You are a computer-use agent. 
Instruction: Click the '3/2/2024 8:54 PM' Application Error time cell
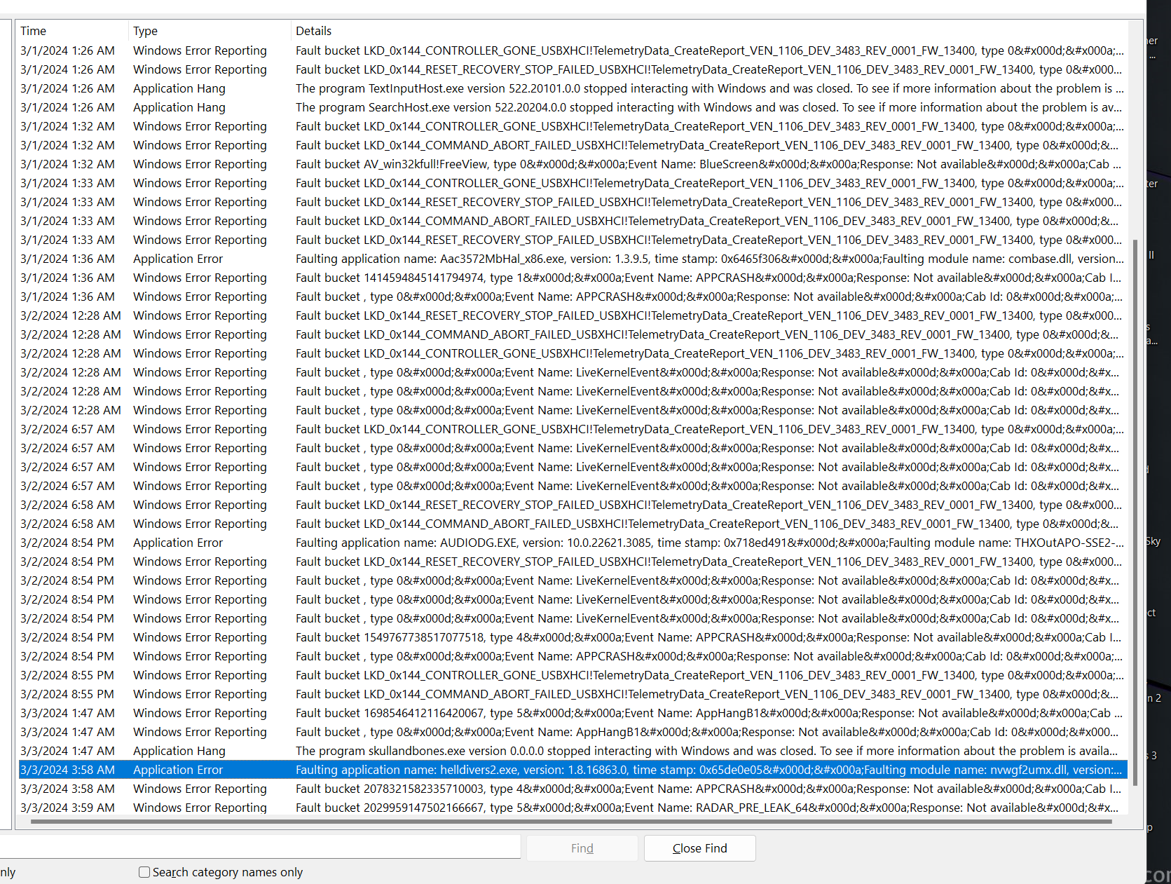click(67, 543)
